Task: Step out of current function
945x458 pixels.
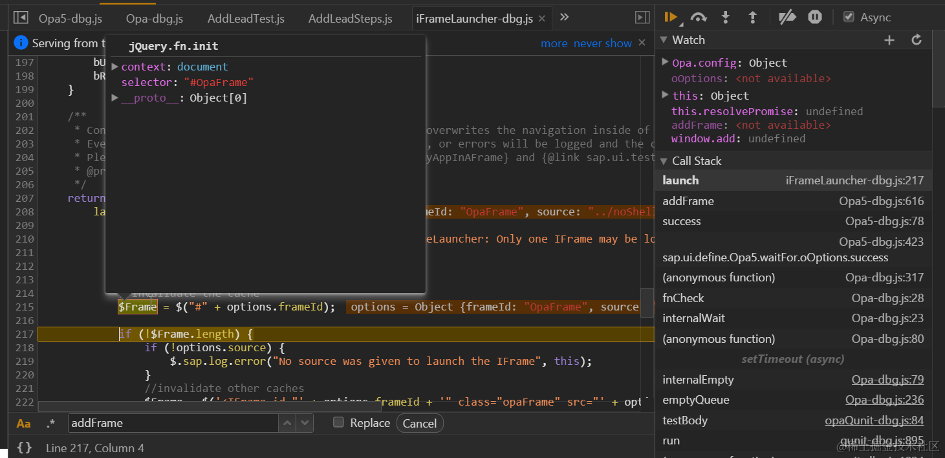Action: (x=752, y=17)
